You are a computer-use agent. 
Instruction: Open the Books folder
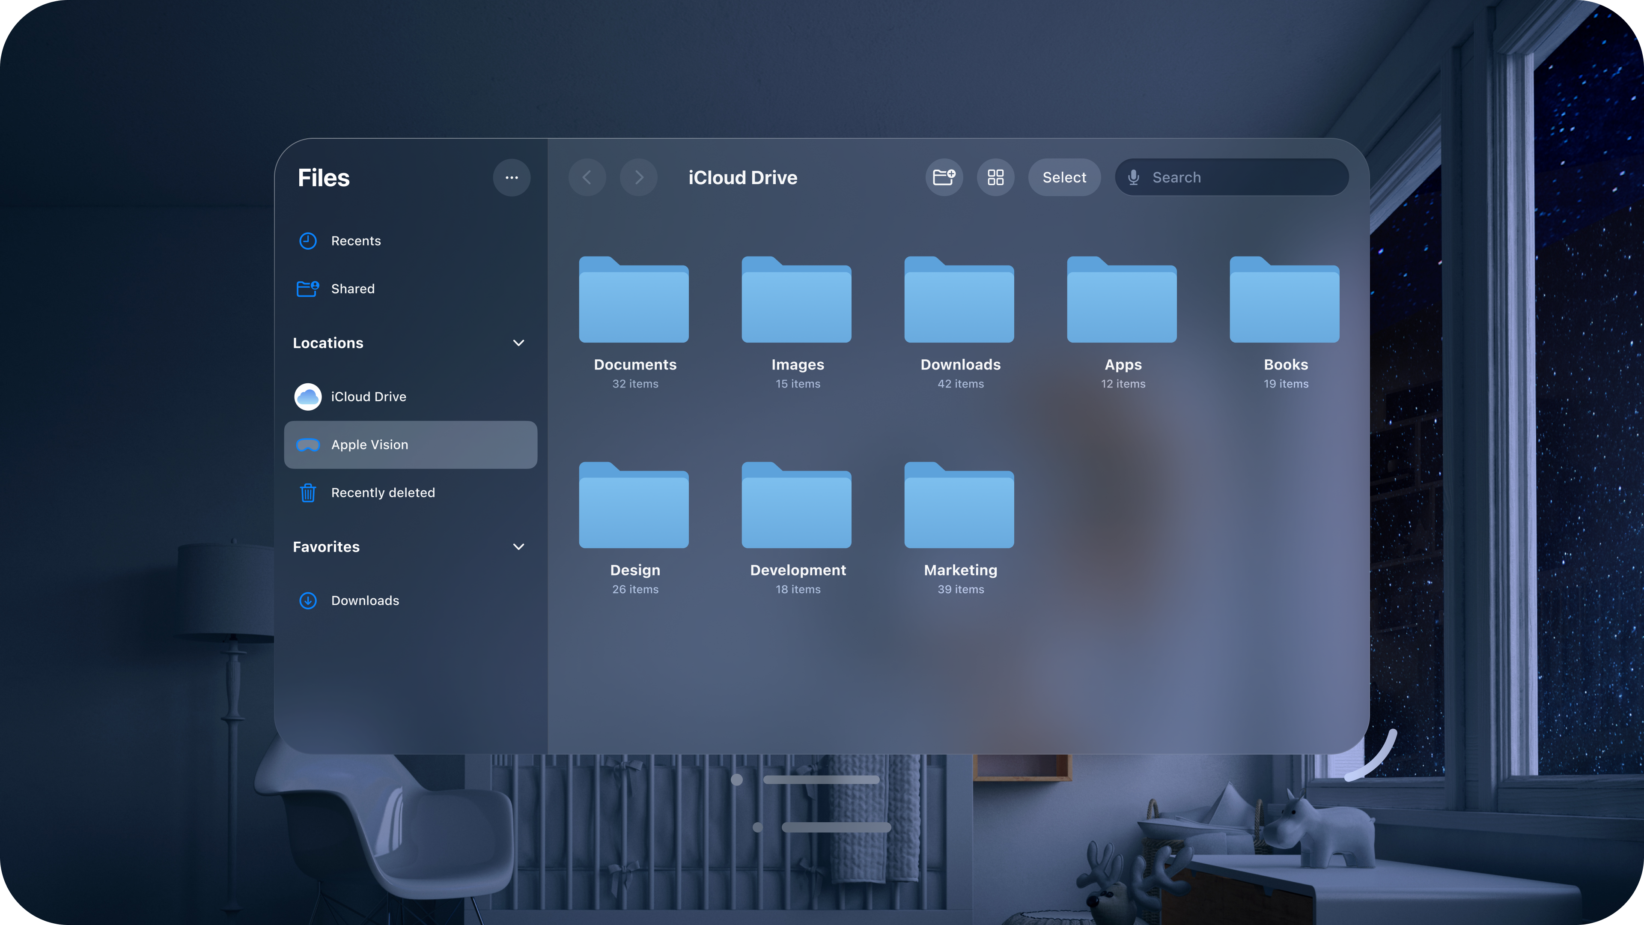[x=1284, y=300]
